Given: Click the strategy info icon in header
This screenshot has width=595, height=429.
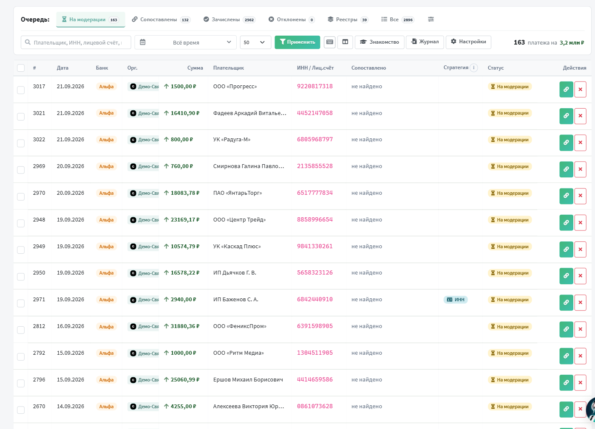Looking at the screenshot, I should point(474,67).
